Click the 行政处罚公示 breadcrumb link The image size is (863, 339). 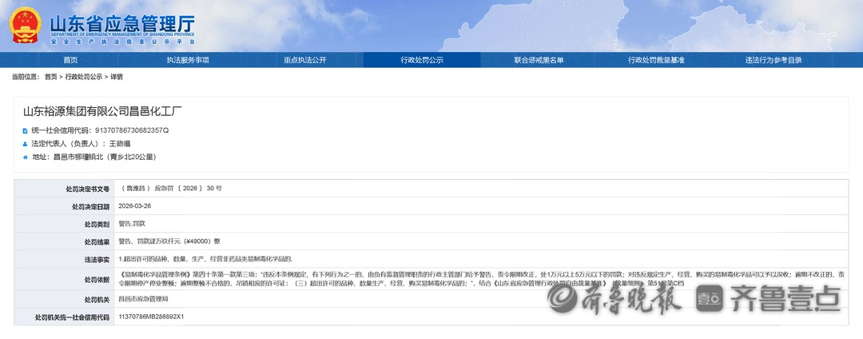(84, 77)
